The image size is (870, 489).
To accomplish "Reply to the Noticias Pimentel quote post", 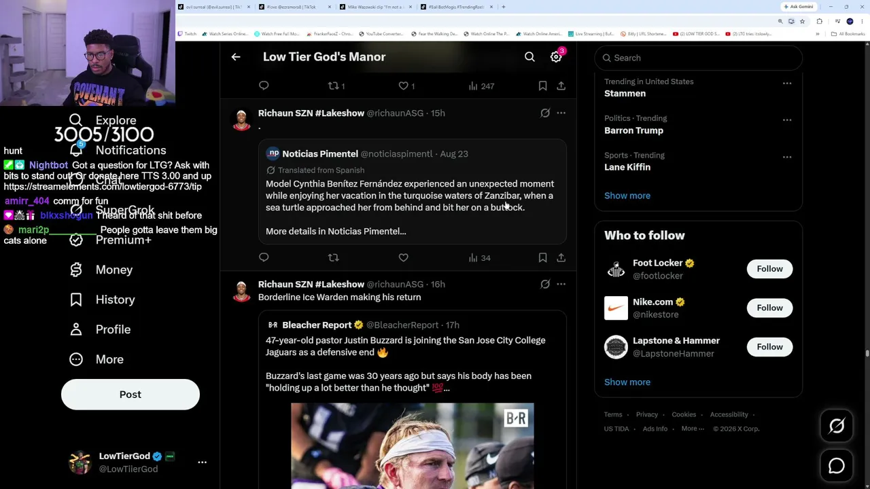I will click(264, 257).
